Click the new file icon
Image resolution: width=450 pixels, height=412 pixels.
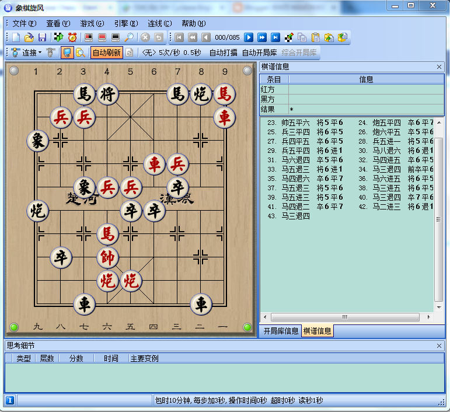[16, 37]
